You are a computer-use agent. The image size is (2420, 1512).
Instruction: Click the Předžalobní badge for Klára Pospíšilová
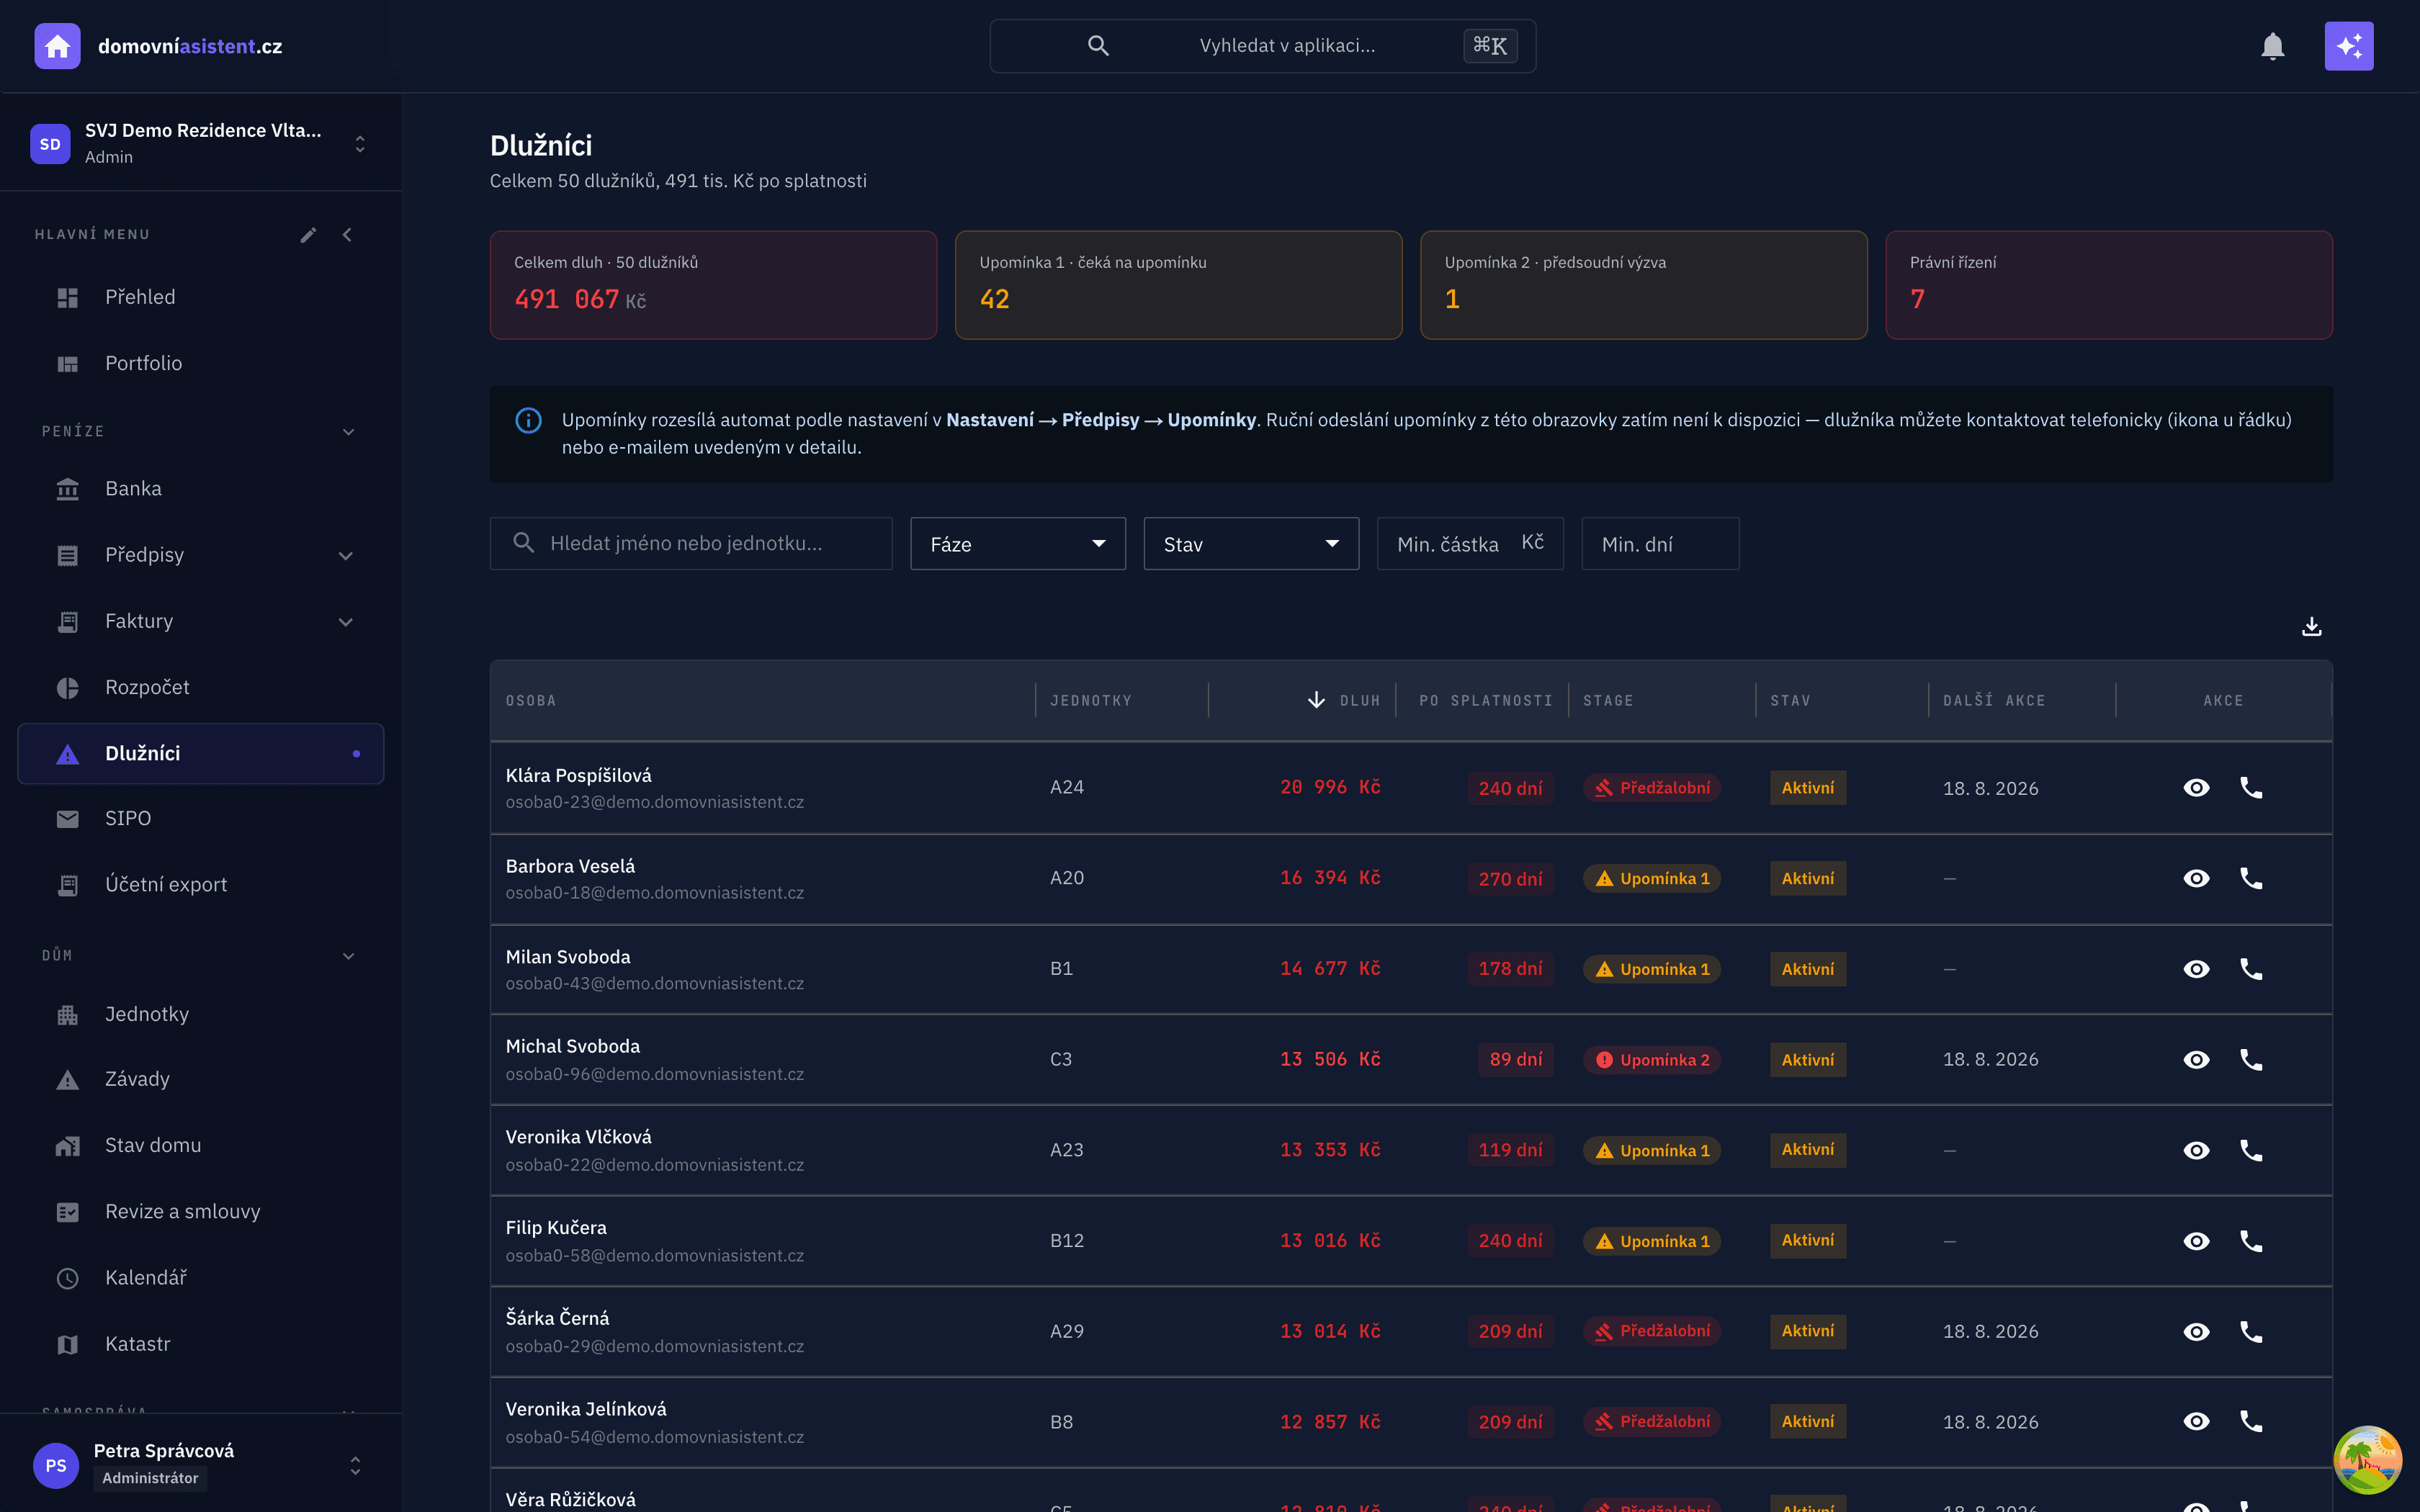coord(1651,788)
